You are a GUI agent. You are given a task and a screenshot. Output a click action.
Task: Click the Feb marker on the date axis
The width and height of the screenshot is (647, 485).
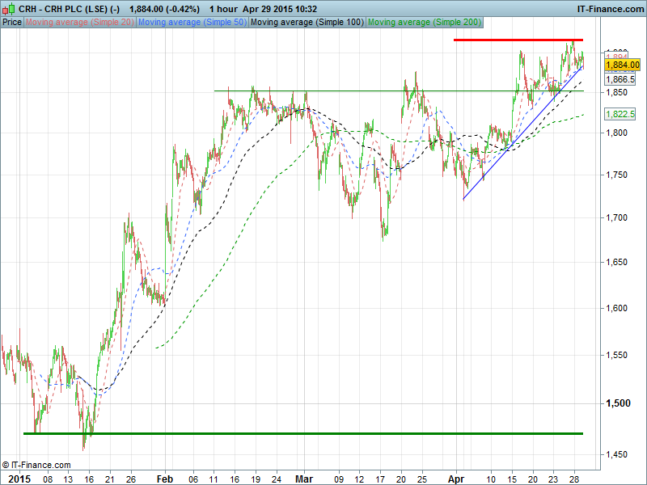[x=164, y=478]
